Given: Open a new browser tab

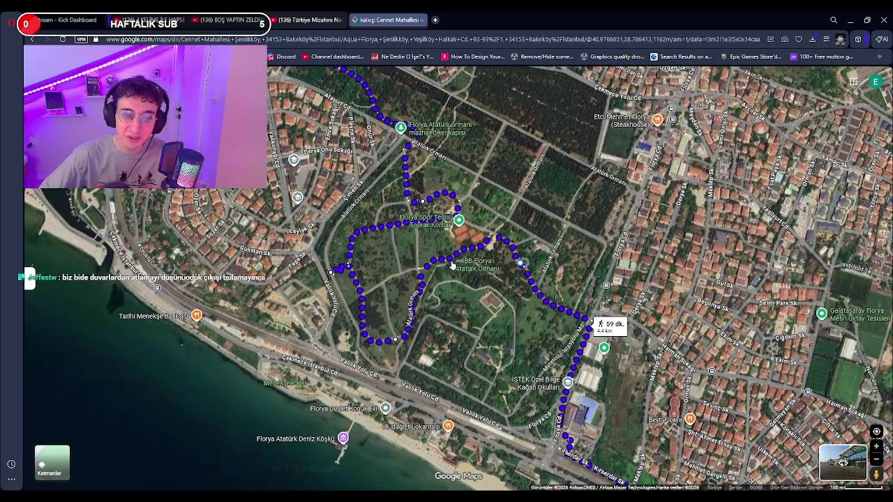Looking at the screenshot, I should [435, 20].
